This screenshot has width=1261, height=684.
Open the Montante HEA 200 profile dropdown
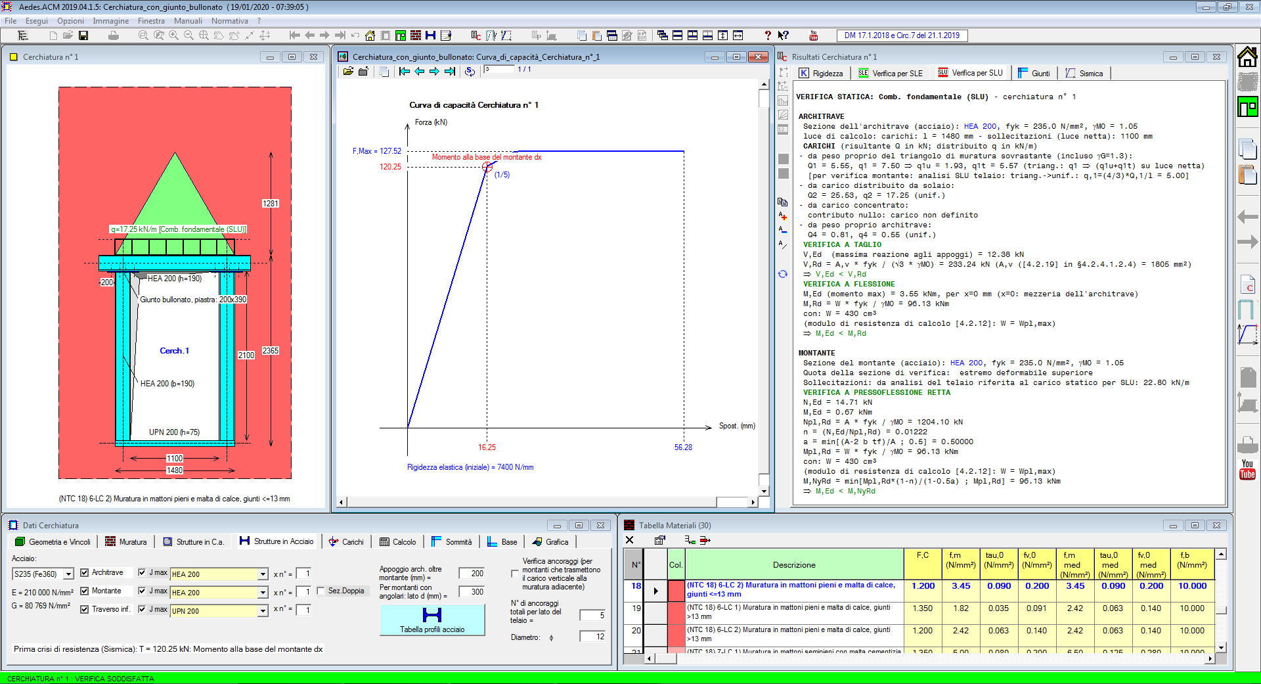pyautogui.click(x=263, y=593)
